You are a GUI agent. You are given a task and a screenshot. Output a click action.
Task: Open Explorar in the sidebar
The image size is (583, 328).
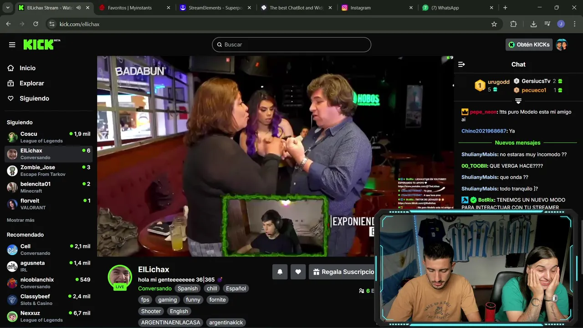(32, 83)
